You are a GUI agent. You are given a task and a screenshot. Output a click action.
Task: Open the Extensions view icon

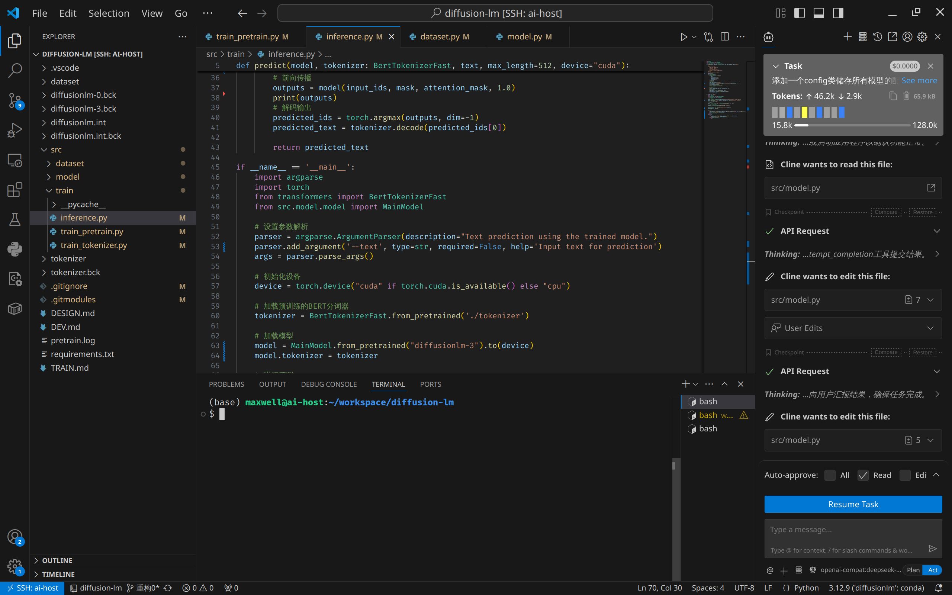tap(15, 190)
